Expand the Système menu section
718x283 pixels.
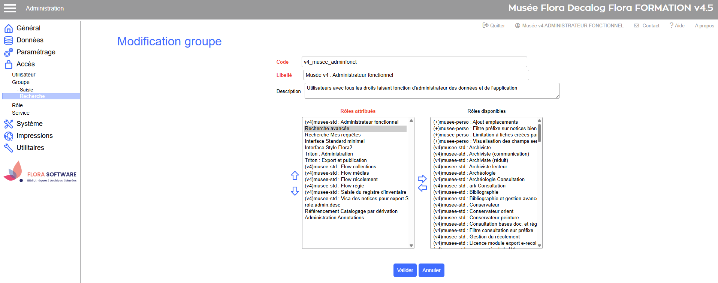pos(29,124)
